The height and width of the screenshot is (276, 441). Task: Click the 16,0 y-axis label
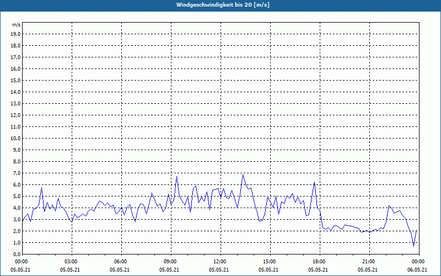click(x=15, y=68)
